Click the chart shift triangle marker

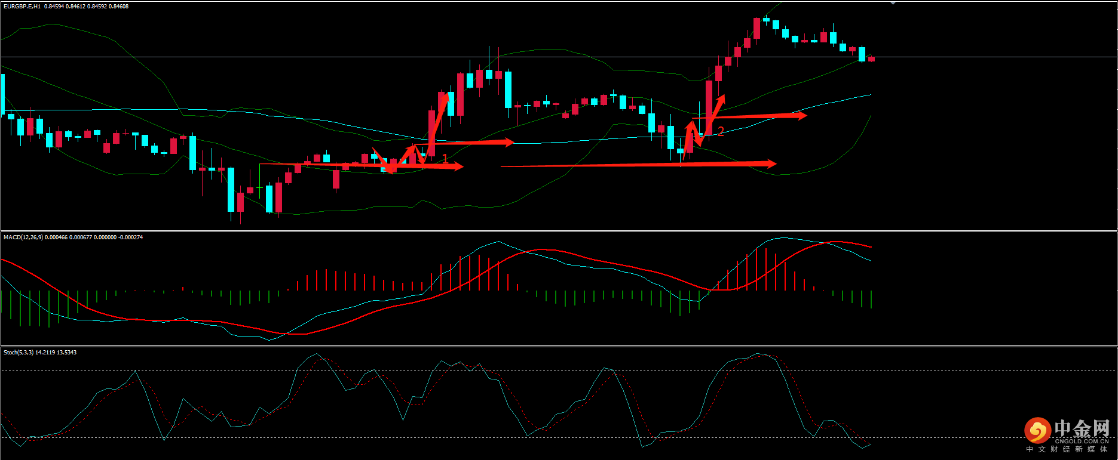click(x=893, y=3)
